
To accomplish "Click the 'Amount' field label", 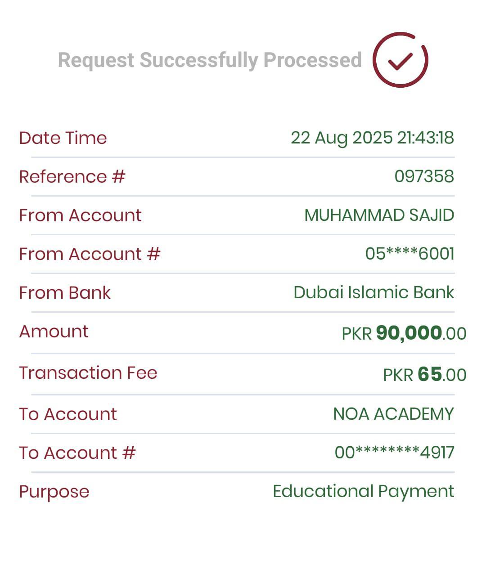I will [54, 332].
